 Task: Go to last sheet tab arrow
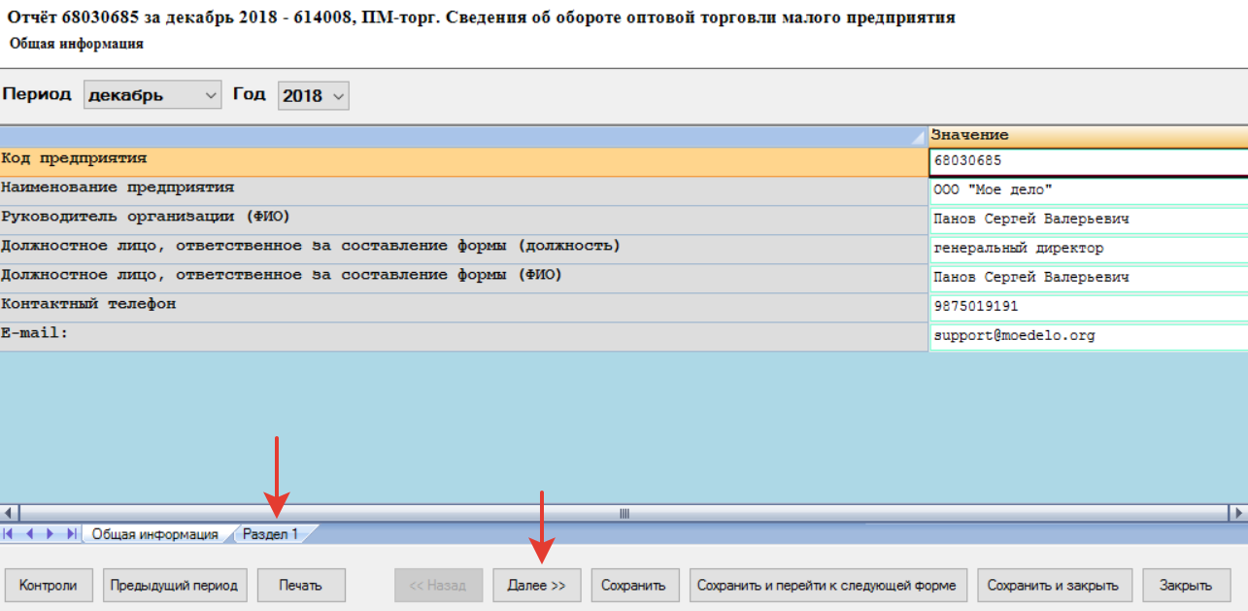click(x=71, y=533)
